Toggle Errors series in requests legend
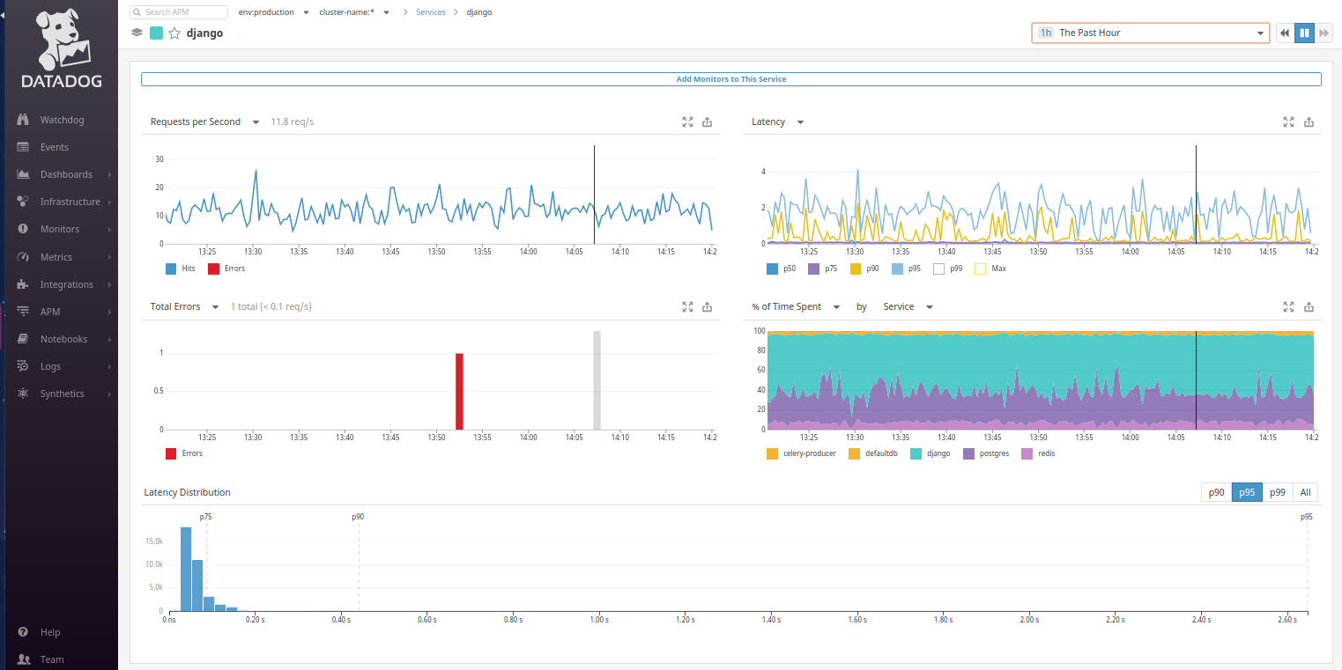This screenshot has height=670, width=1342. (x=226, y=269)
